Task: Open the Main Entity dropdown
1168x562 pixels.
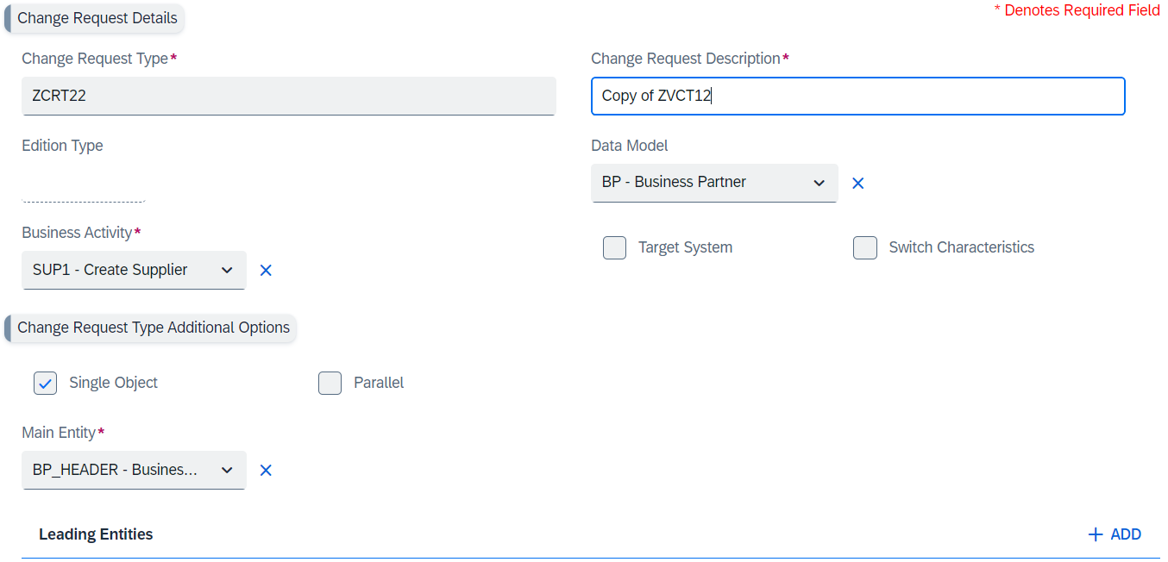Action: [134, 470]
